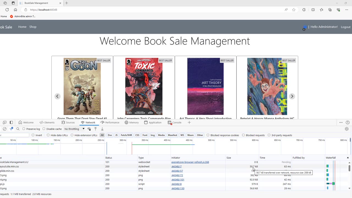Filter requests by JS
Image resolution: width=352 pixels, height=198 pixels.
[116, 135]
